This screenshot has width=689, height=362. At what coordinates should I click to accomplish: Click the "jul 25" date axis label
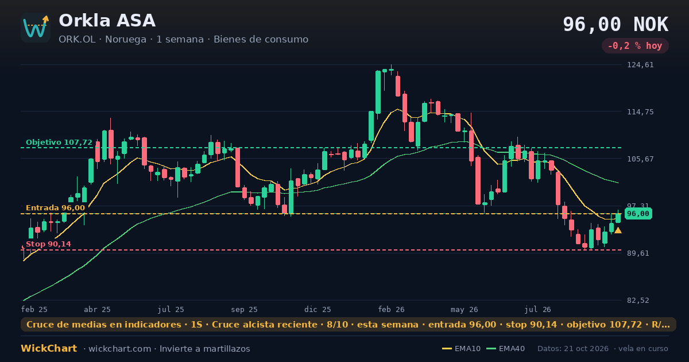[x=171, y=309]
